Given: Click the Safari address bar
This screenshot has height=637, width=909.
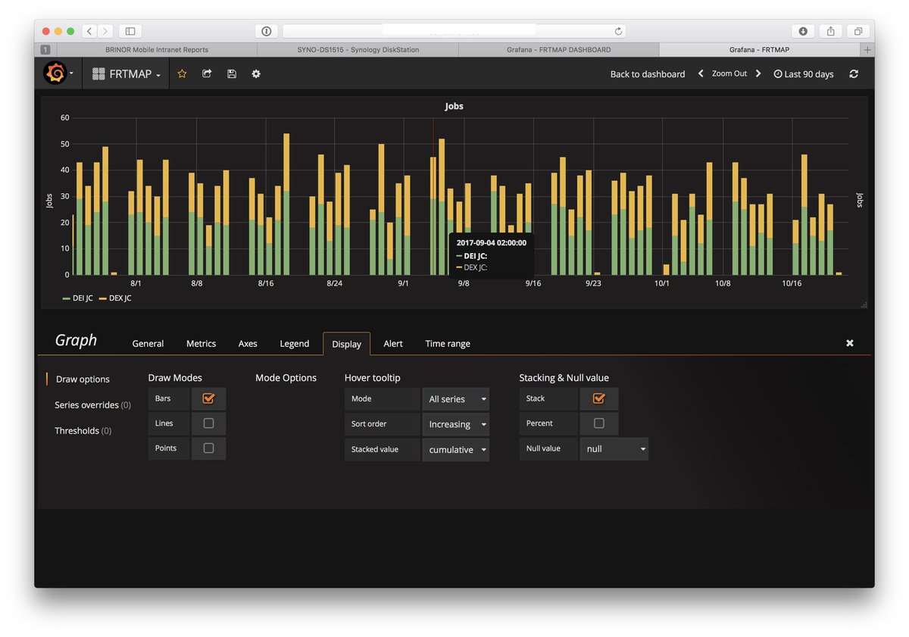Looking at the screenshot, I should pyautogui.click(x=454, y=31).
